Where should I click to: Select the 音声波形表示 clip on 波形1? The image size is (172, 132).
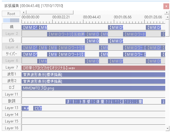93,75
